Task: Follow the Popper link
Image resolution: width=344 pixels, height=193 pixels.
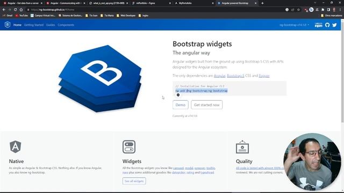Action: 264,76
